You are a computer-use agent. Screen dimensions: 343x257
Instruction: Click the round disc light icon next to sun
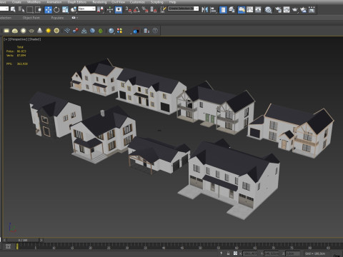(56, 31)
